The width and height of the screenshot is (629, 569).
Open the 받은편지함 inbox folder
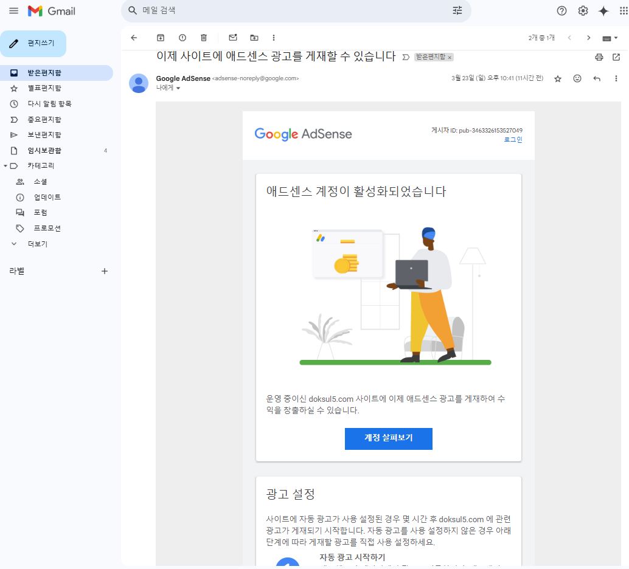click(56, 72)
